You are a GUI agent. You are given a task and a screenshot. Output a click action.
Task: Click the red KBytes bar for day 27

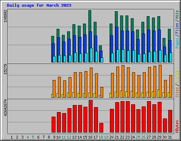[x=149, y=117]
